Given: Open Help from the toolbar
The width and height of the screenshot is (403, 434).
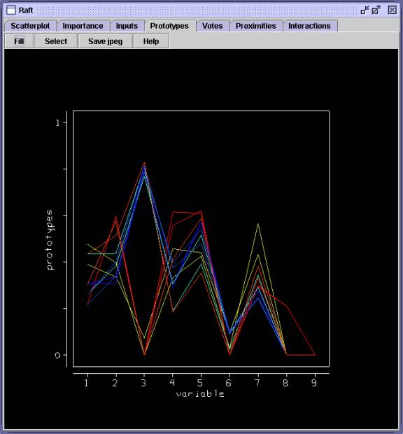Looking at the screenshot, I should (x=151, y=41).
